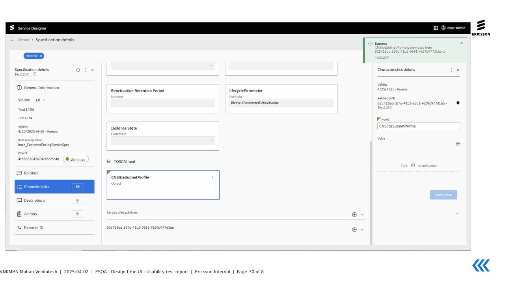Screen dimensions: 505x283
Task: Expand the ServiceLifecycleSpec row
Action: 362,215
